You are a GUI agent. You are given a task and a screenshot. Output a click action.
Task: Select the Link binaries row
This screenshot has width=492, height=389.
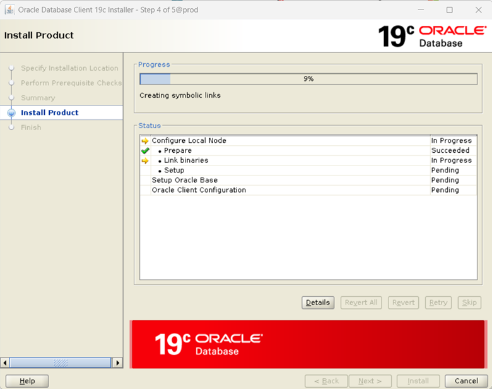click(x=308, y=160)
